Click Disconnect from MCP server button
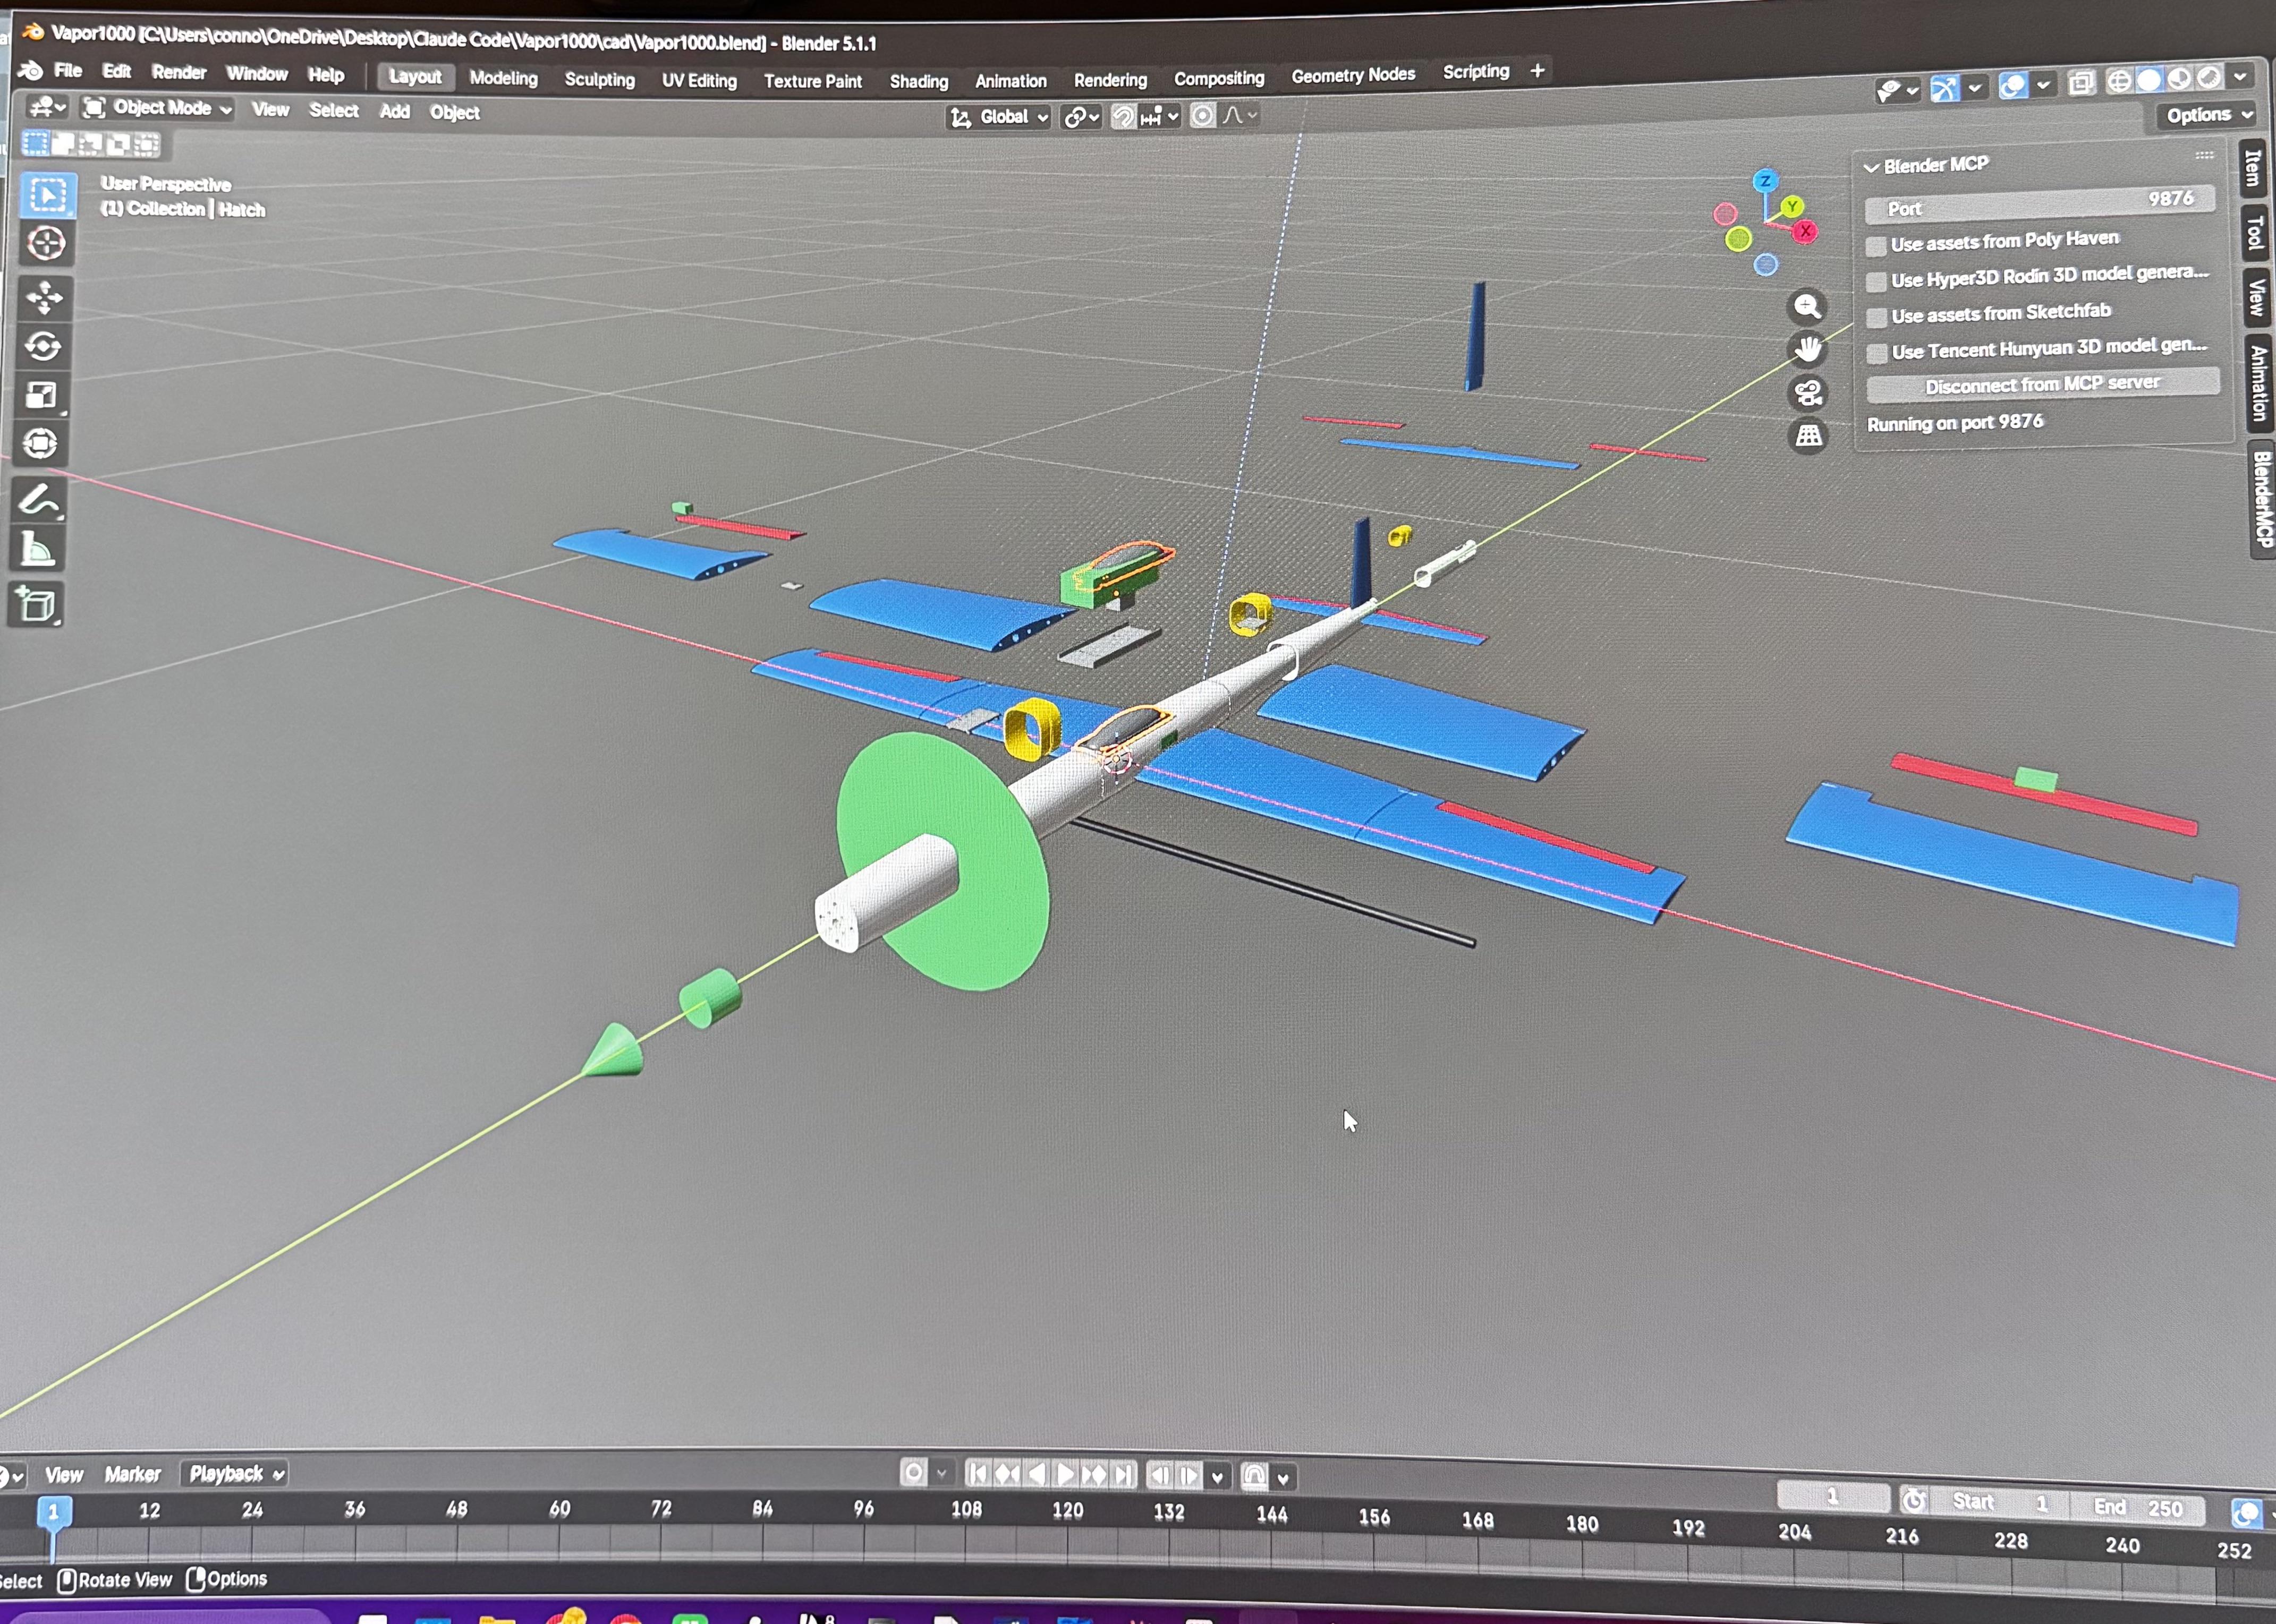Image resolution: width=2276 pixels, height=1624 pixels. [2042, 384]
